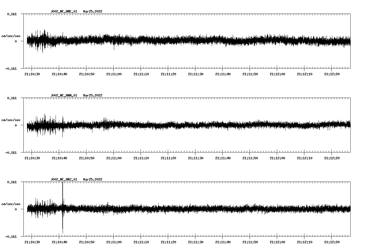Click the 21:11:10 time label on HNN axis
This screenshot has height=252, width=370.
pos(141,158)
